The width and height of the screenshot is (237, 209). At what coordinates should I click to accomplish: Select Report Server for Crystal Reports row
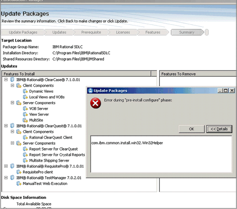click(54, 154)
